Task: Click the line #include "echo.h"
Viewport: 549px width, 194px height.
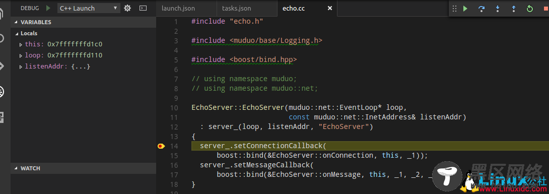Action: pos(227,21)
